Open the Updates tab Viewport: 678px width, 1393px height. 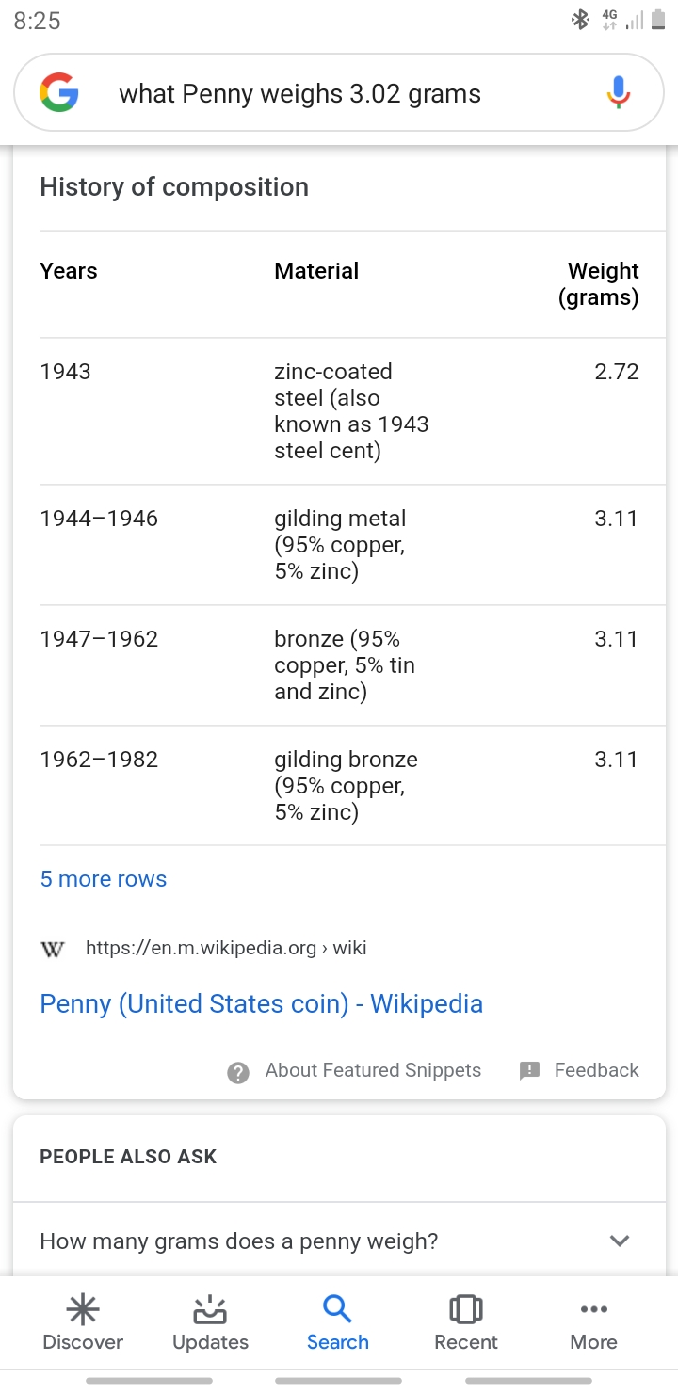[210, 1322]
